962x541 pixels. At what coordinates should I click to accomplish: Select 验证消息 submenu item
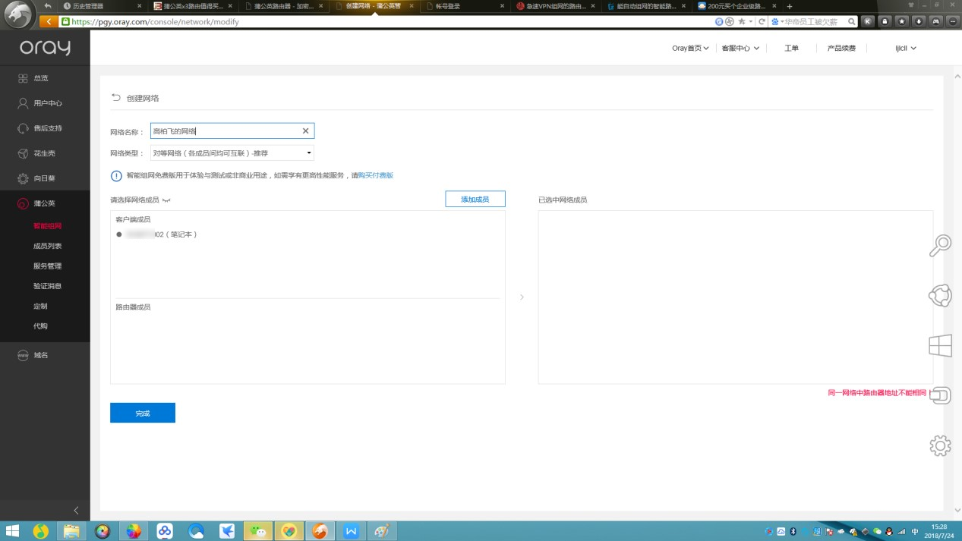47,286
